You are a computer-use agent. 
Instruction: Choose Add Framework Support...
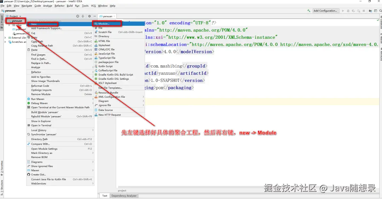(x=60, y=29)
